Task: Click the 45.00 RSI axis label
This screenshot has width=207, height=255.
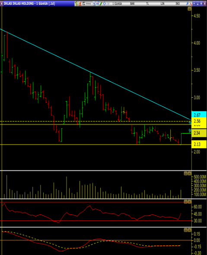Action: tap(198, 214)
